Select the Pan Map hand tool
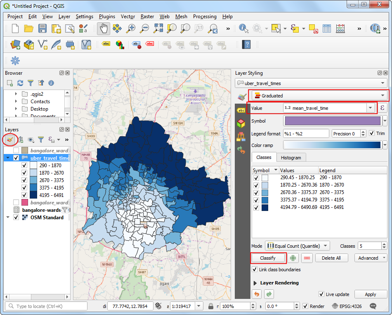Screen dimensions: 392x315 (103, 28)
